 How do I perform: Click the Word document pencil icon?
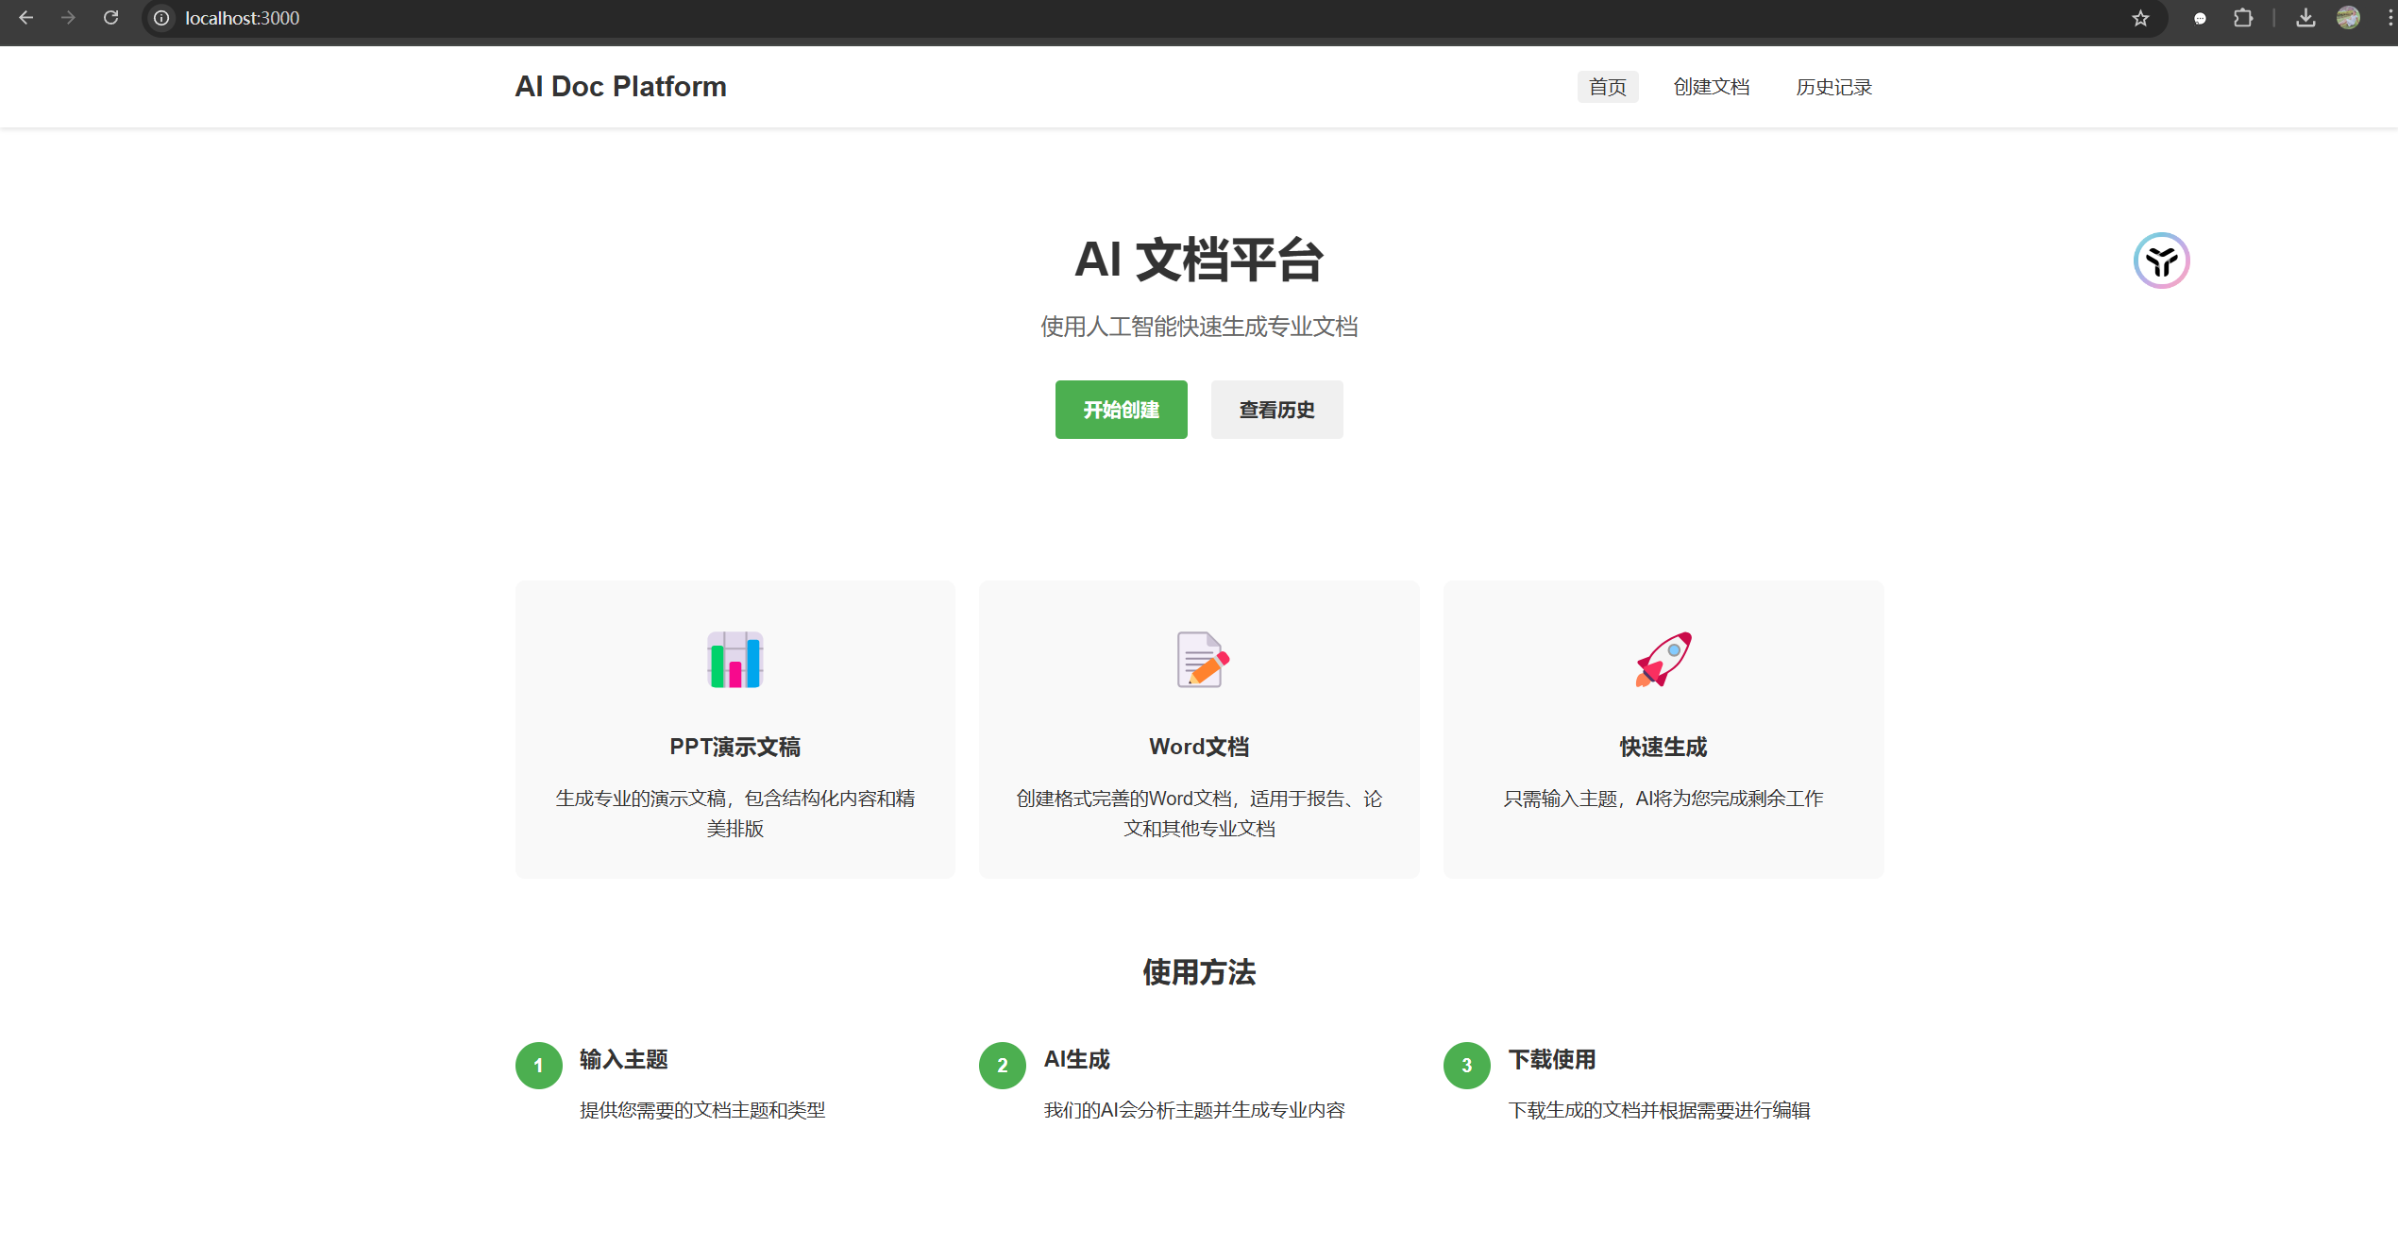pyautogui.click(x=1202, y=660)
